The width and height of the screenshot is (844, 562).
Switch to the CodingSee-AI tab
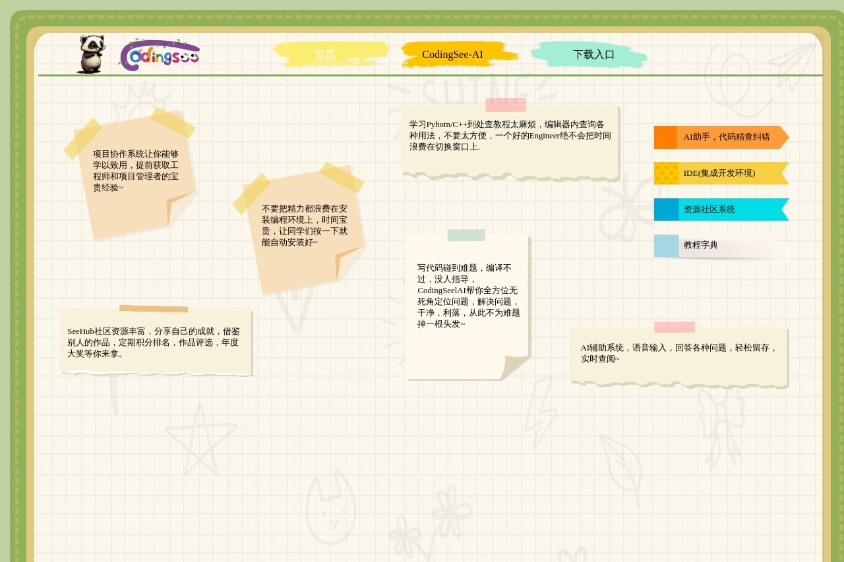452,55
